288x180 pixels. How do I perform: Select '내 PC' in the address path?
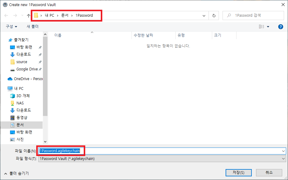(50, 15)
